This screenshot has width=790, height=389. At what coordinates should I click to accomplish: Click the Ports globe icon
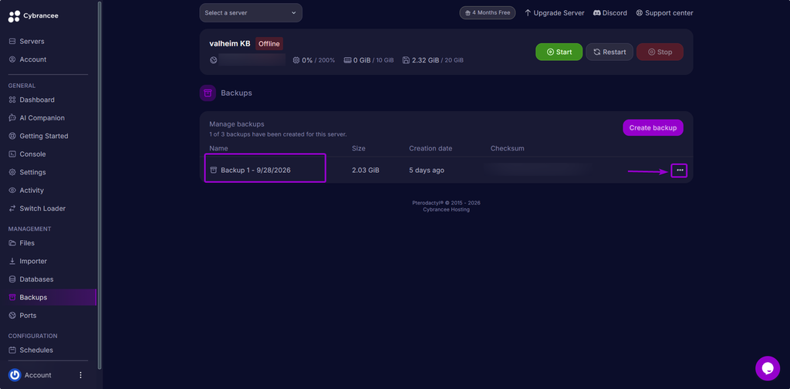coord(12,316)
